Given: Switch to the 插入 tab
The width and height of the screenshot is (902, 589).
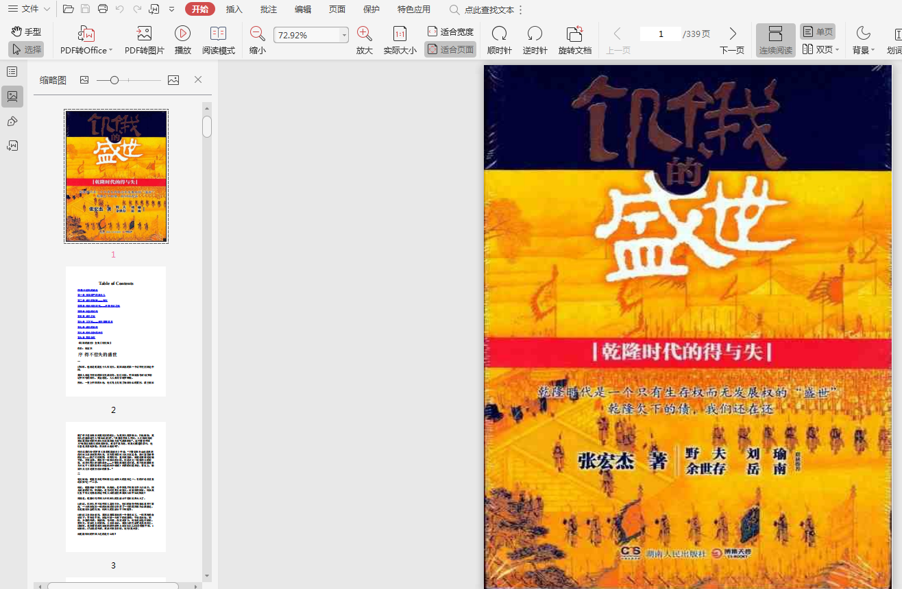Looking at the screenshot, I should click(x=234, y=10).
